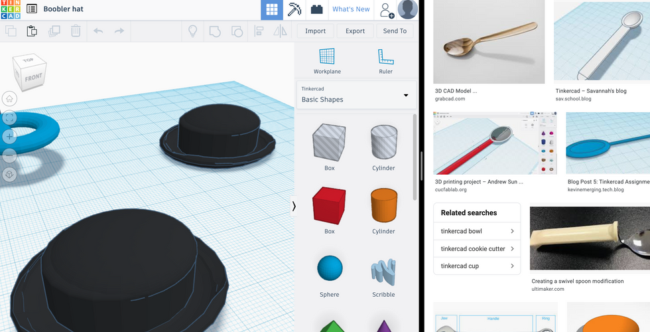The image size is (650, 332).
Task: Select the Ruler tool
Action: click(x=385, y=61)
